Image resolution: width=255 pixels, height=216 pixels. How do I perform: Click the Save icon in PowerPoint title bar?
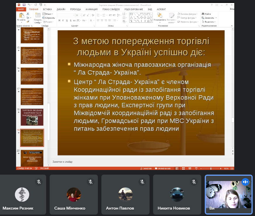tap(24, 5)
